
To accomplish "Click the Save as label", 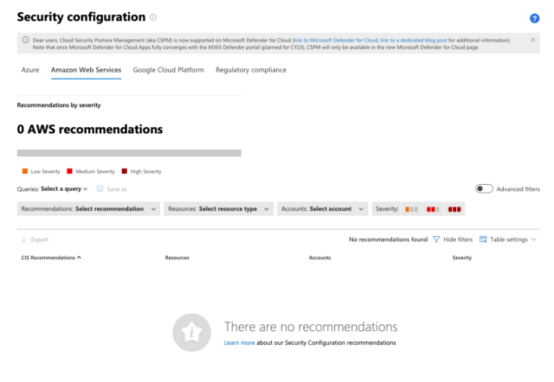I will click(117, 189).
